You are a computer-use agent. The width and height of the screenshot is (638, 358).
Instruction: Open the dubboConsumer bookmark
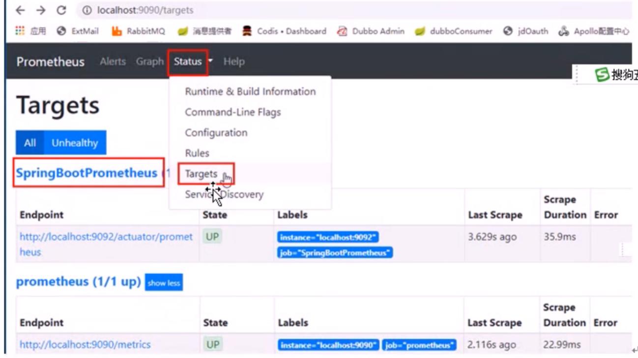(x=453, y=31)
